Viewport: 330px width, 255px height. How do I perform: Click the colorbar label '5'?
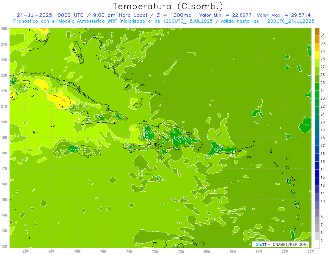pos(322,240)
